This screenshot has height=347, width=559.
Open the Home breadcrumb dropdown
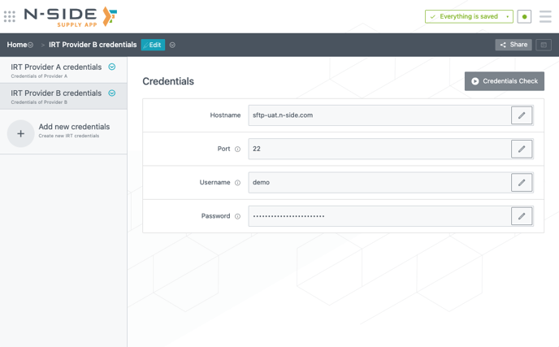point(31,46)
